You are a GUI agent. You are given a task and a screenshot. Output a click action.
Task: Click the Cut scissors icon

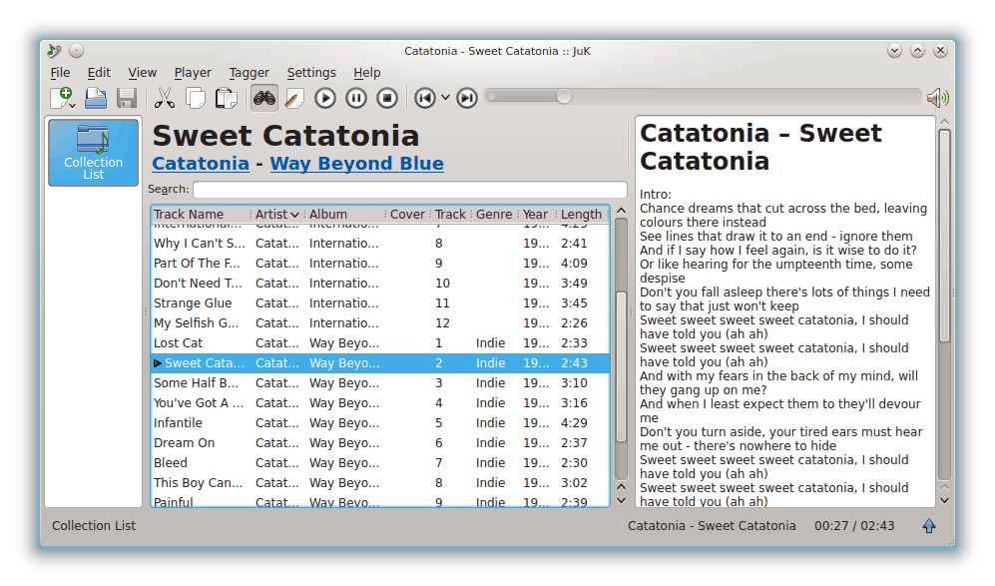pos(165,98)
